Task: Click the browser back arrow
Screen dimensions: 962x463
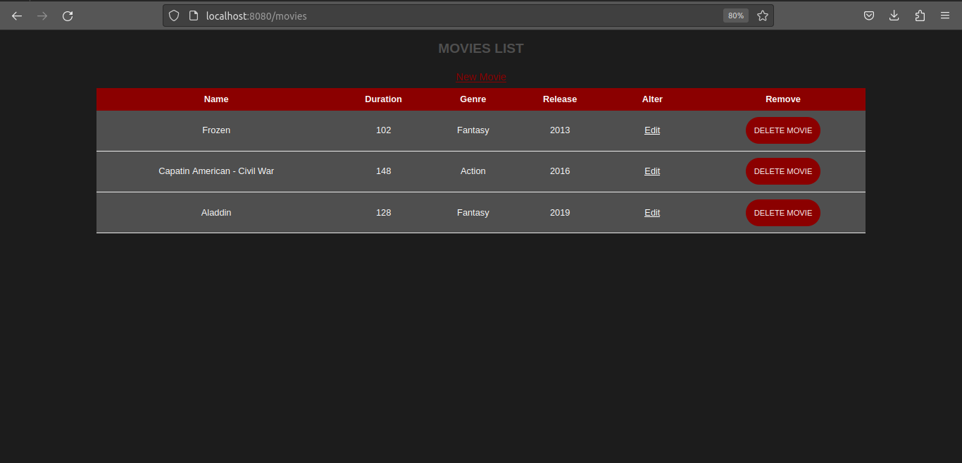Action: [17, 16]
